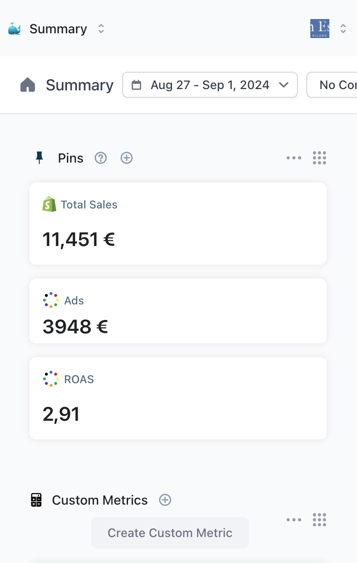Open the Pins help question mark icon
Image resolution: width=357 pixels, height=563 pixels.
point(101,158)
